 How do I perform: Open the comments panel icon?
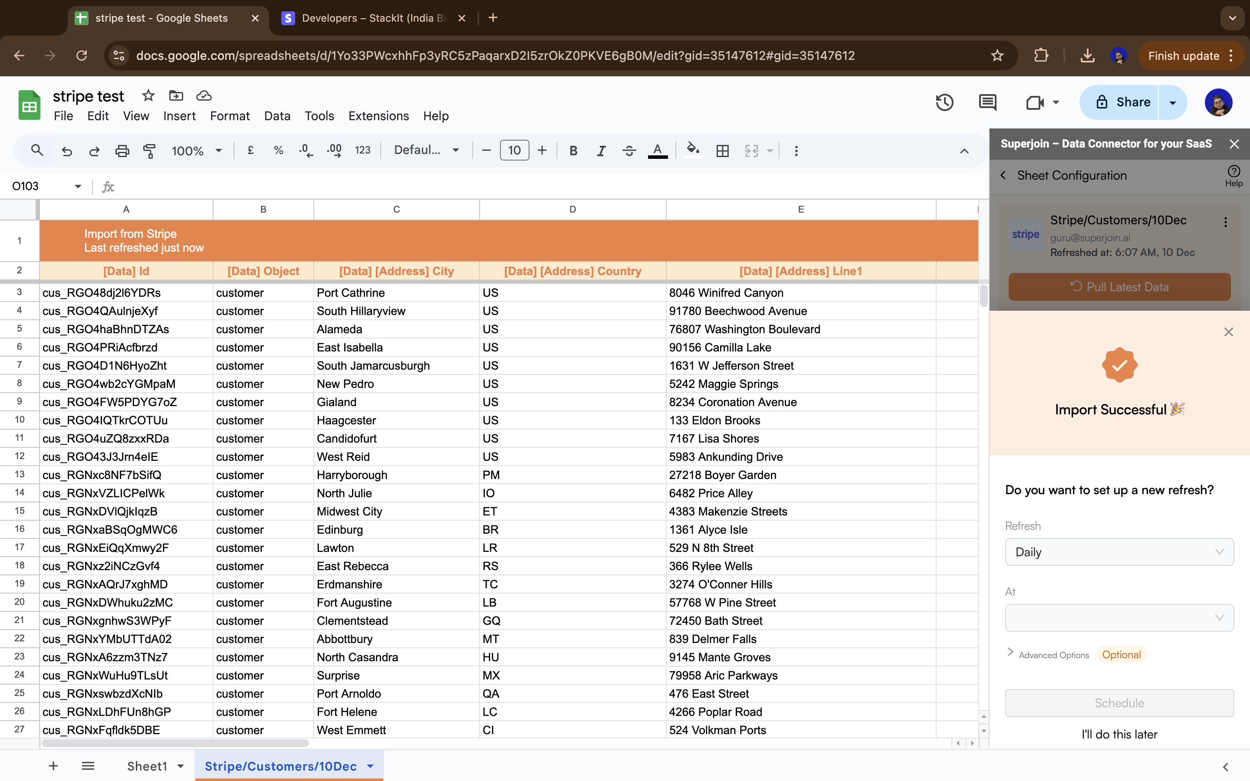(x=987, y=102)
